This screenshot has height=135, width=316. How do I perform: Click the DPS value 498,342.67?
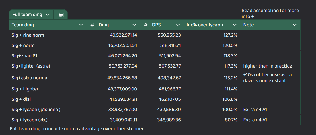[169, 78]
